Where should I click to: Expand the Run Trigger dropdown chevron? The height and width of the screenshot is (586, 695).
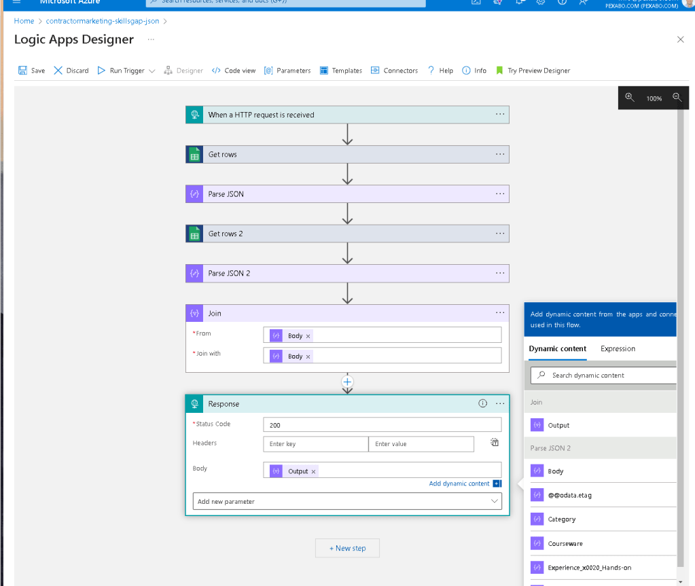[152, 71]
